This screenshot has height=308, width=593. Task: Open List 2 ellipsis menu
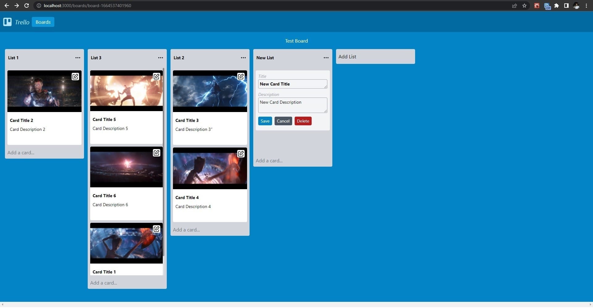click(243, 58)
